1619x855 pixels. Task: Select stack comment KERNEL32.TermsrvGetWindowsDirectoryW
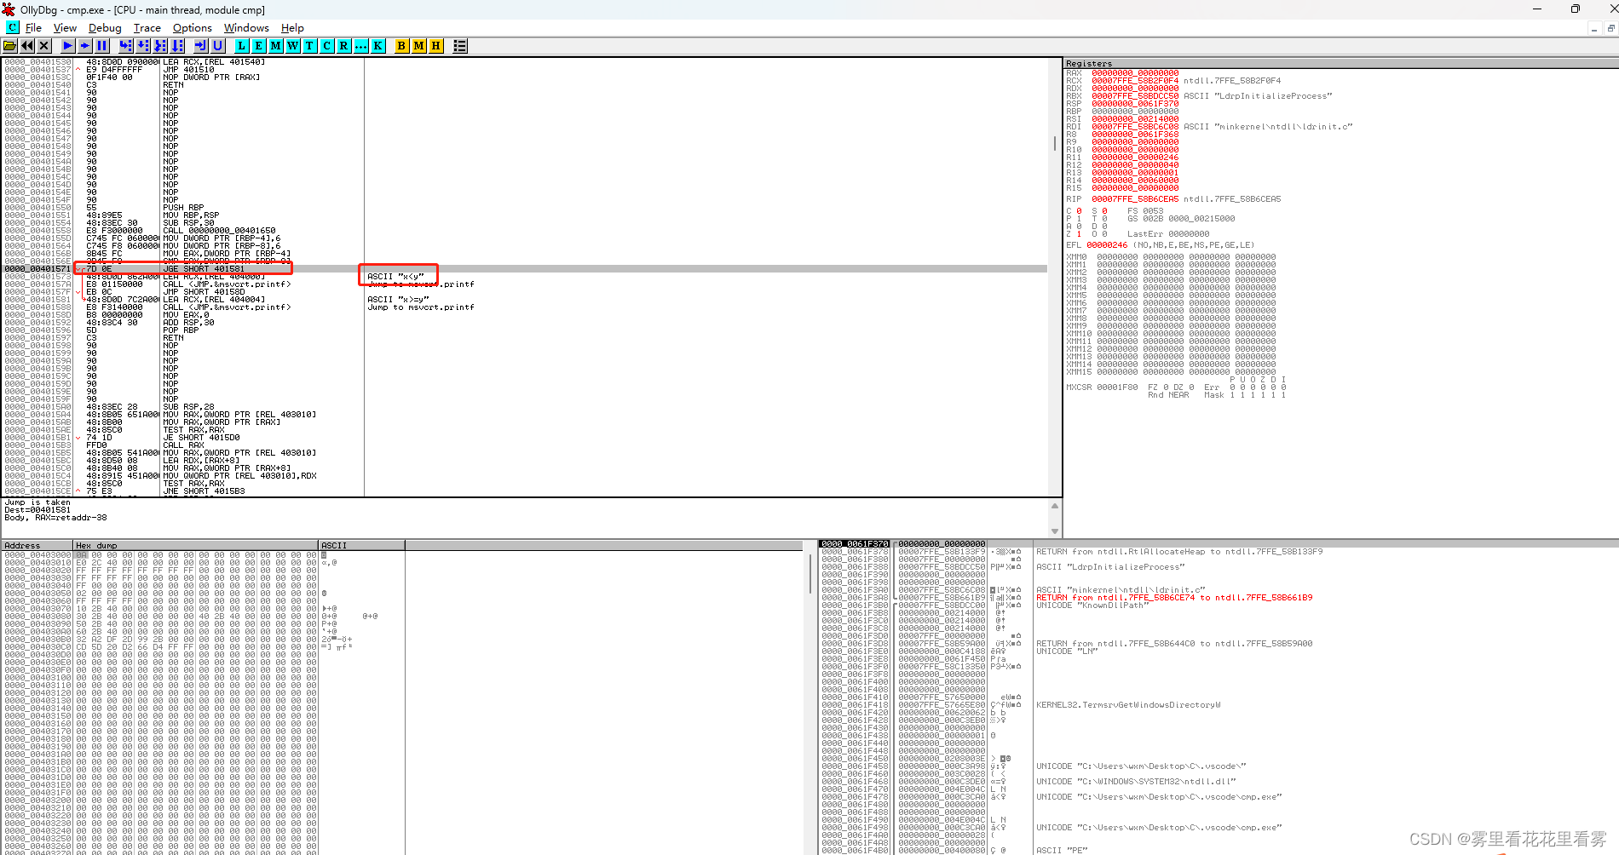point(1128,705)
